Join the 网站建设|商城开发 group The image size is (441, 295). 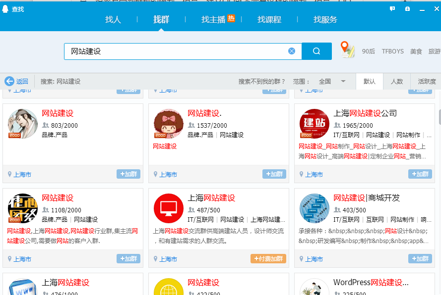click(420, 258)
